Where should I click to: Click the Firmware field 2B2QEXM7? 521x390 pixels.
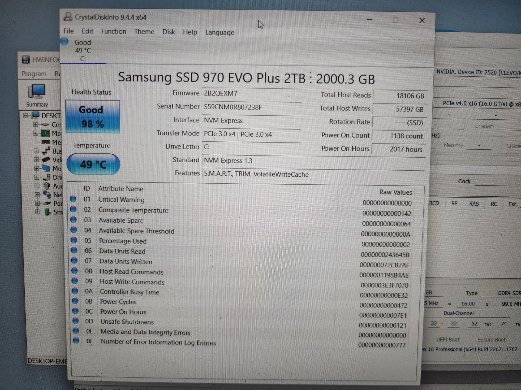tap(251, 94)
